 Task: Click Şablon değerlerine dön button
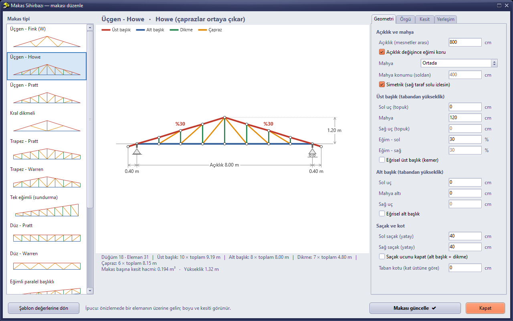44,308
